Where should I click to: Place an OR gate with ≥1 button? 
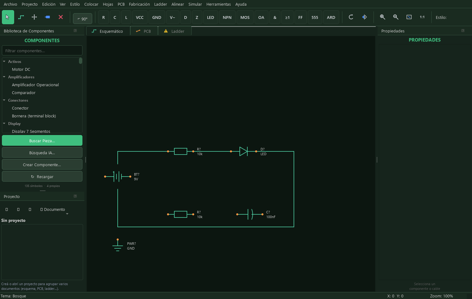pyautogui.click(x=287, y=17)
